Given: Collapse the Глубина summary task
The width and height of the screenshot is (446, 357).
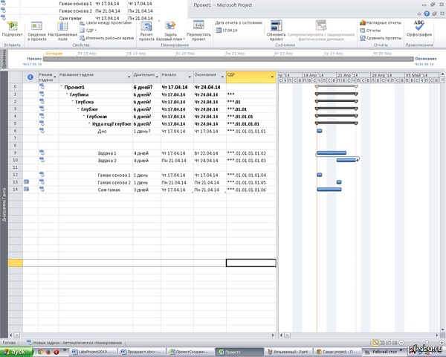Looking at the screenshot, I should 66,94.
